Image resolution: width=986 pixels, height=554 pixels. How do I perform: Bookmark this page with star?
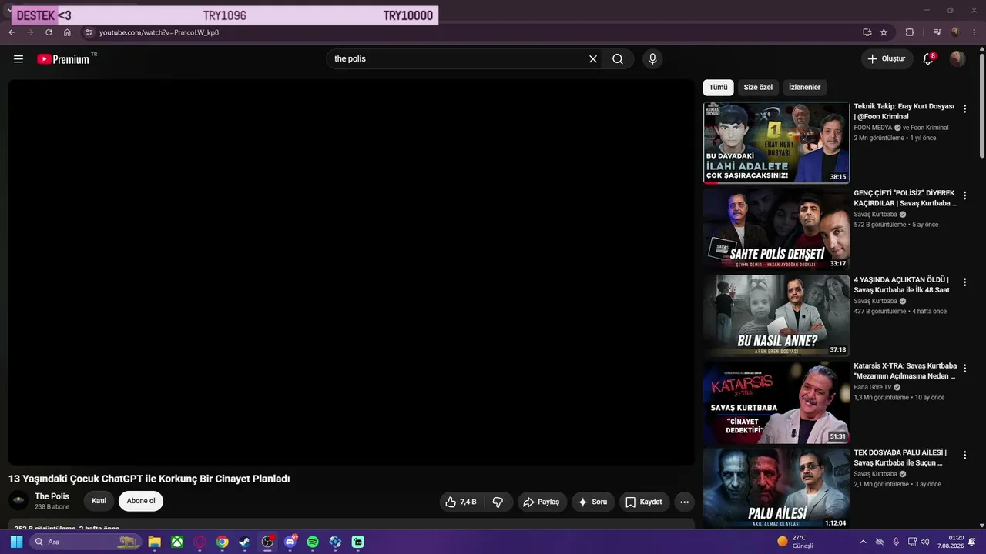(x=884, y=32)
